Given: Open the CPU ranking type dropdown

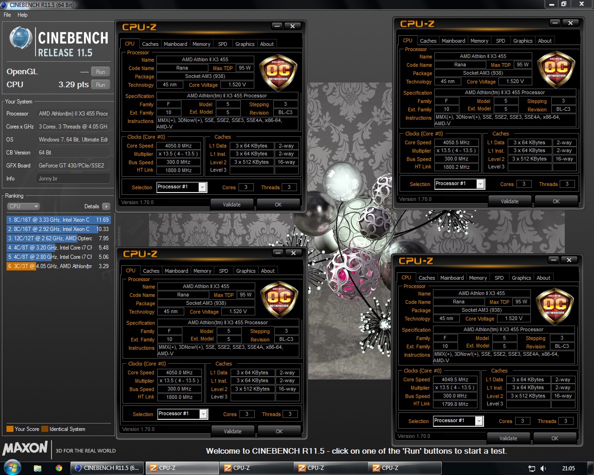Looking at the screenshot, I should (x=23, y=206).
